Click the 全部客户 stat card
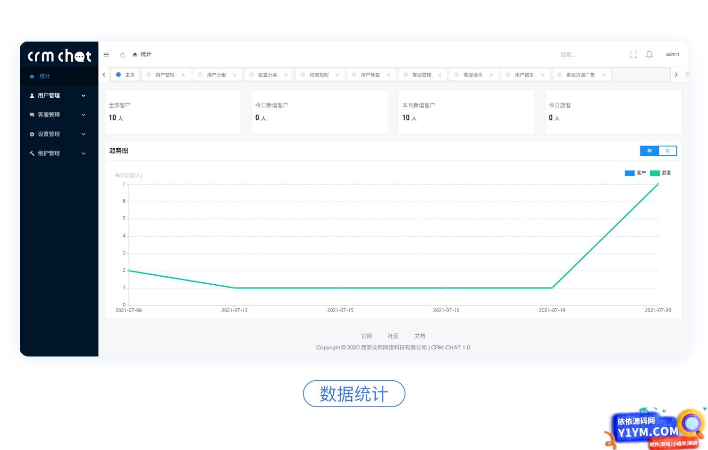The height and width of the screenshot is (450, 708). tap(173, 112)
